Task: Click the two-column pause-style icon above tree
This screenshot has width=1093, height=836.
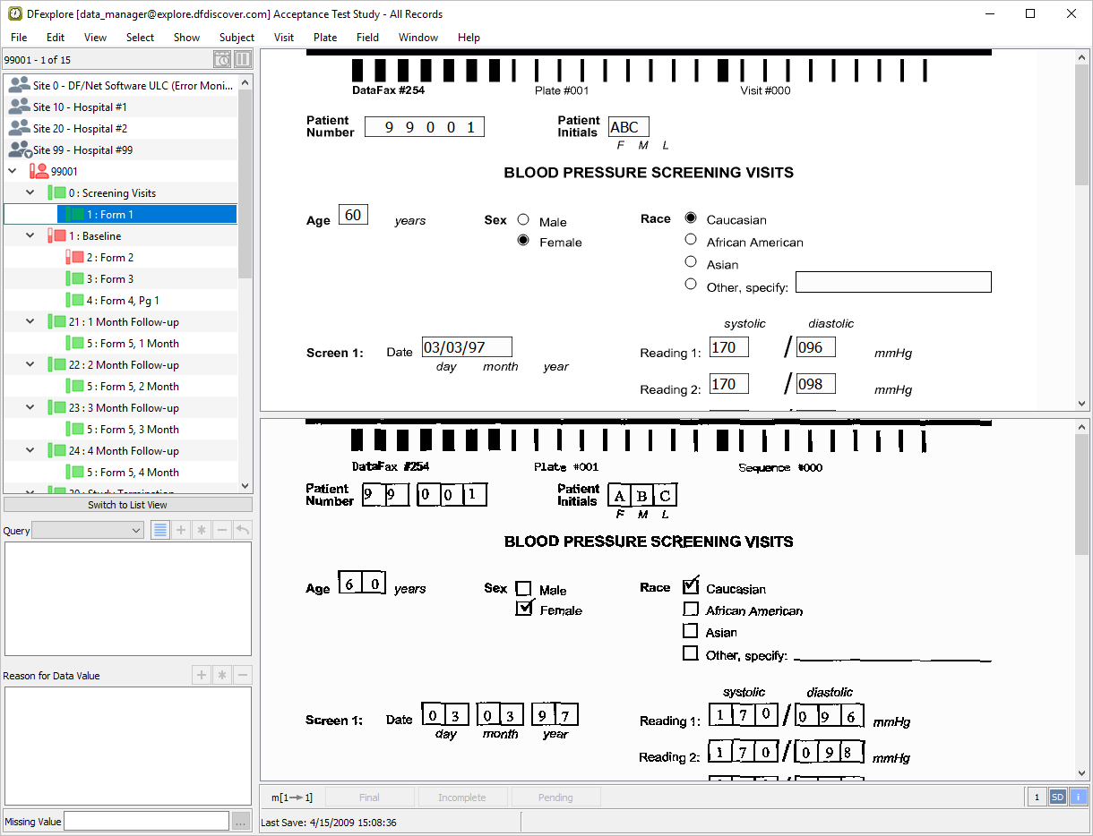Action: click(x=243, y=60)
